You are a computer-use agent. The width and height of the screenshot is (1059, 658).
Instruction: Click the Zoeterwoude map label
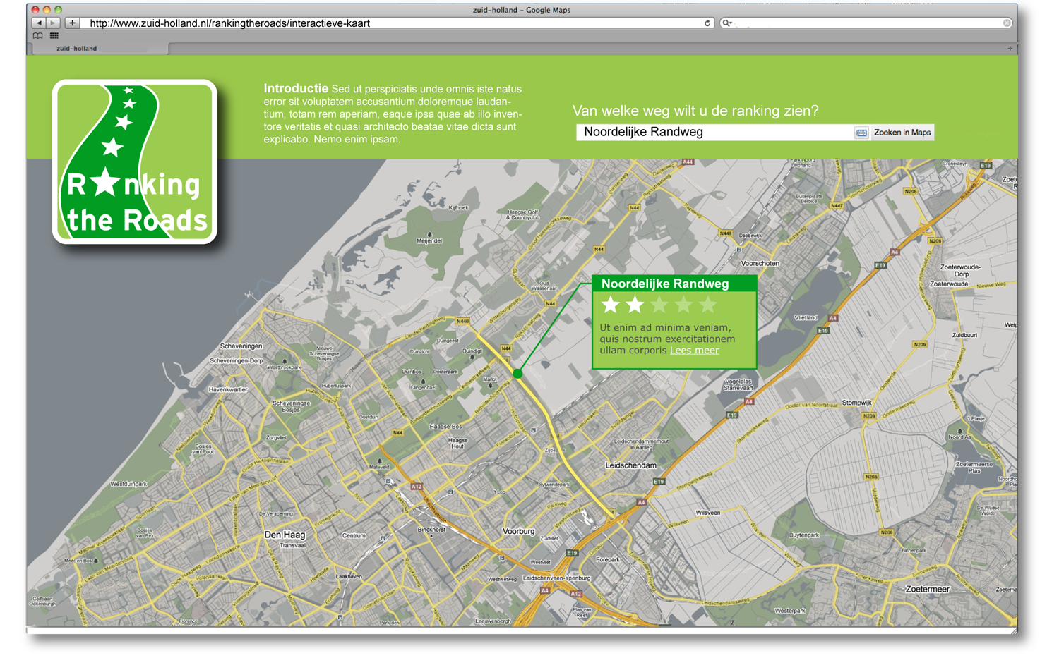(949, 284)
